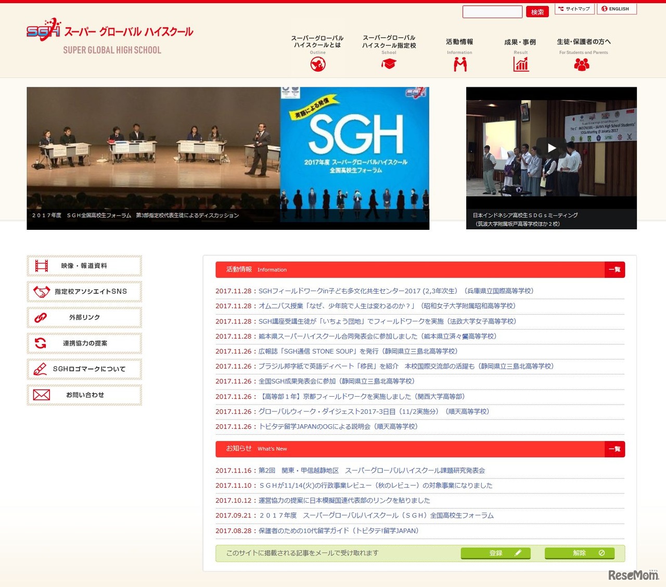Screen dimensions: 666x587
Task: Click 一覧 to view all 活動情報 entries
Action: point(614,269)
